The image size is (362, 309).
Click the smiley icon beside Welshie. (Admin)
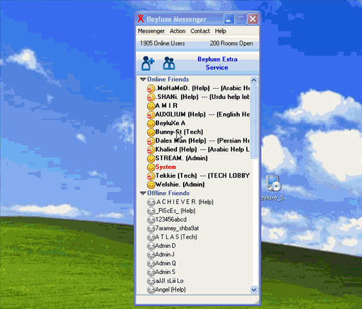coord(151,185)
